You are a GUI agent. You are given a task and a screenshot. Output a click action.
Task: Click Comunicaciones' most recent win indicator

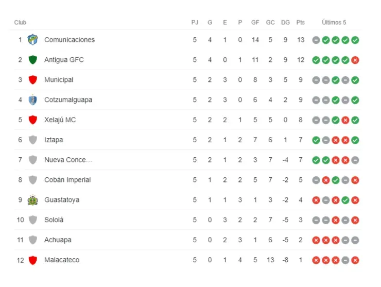pos(355,40)
